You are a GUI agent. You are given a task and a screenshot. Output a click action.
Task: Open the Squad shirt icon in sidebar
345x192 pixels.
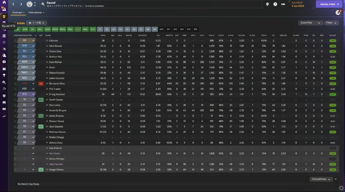coord(4,16)
